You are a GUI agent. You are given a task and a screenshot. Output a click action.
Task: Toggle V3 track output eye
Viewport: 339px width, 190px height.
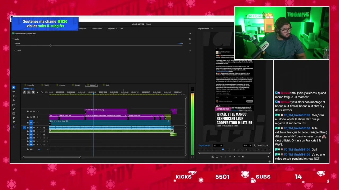(x=37, y=111)
